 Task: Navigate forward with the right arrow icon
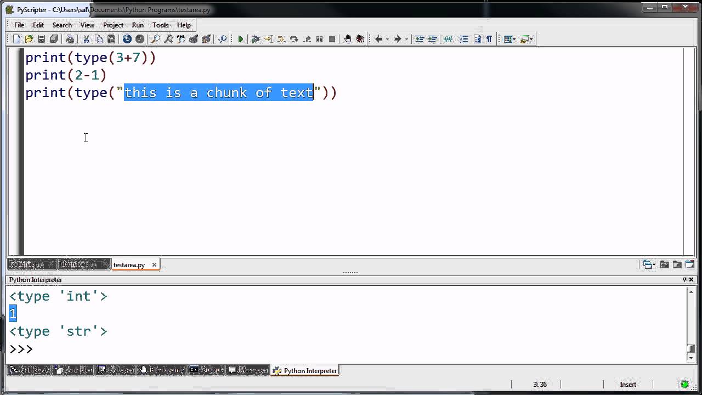(397, 39)
